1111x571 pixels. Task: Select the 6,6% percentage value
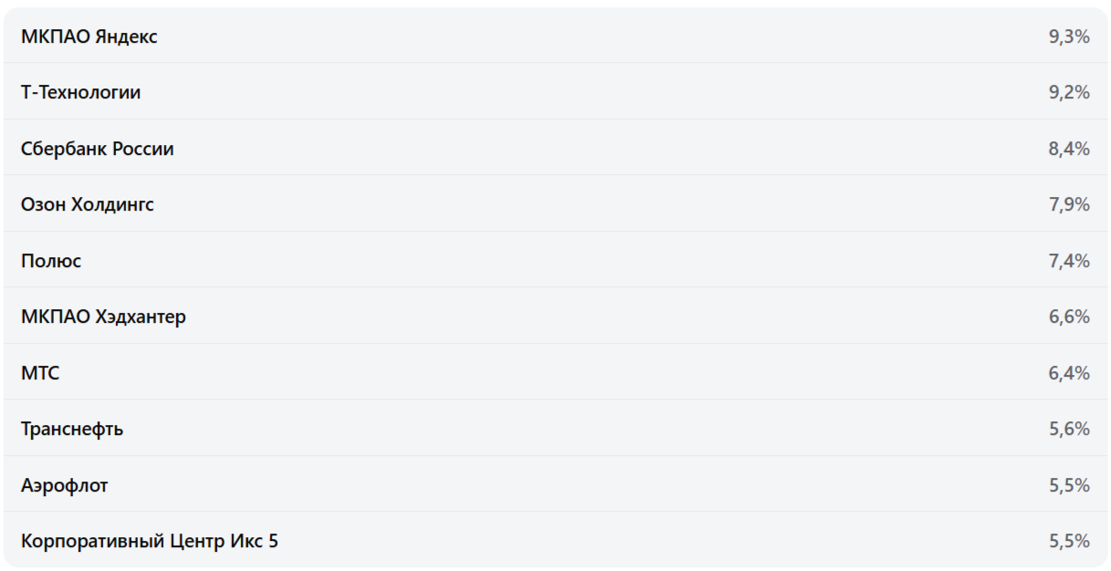(x=1069, y=317)
